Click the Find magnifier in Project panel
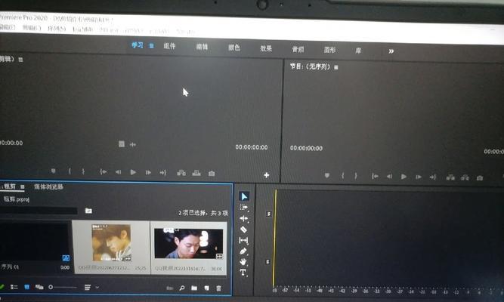 [x=182, y=288]
